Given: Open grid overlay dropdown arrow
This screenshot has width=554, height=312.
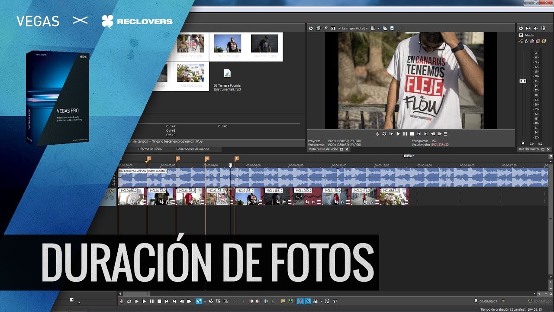Looking at the screenshot, I should click(x=379, y=28).
